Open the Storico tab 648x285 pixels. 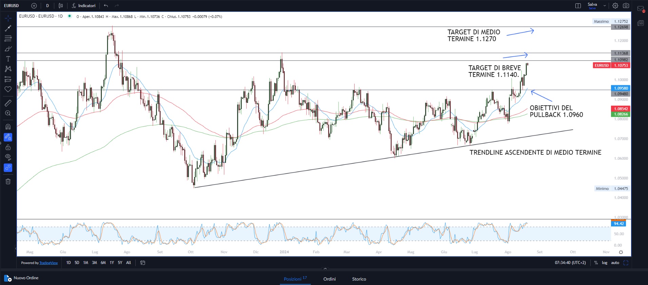[359, 279]
